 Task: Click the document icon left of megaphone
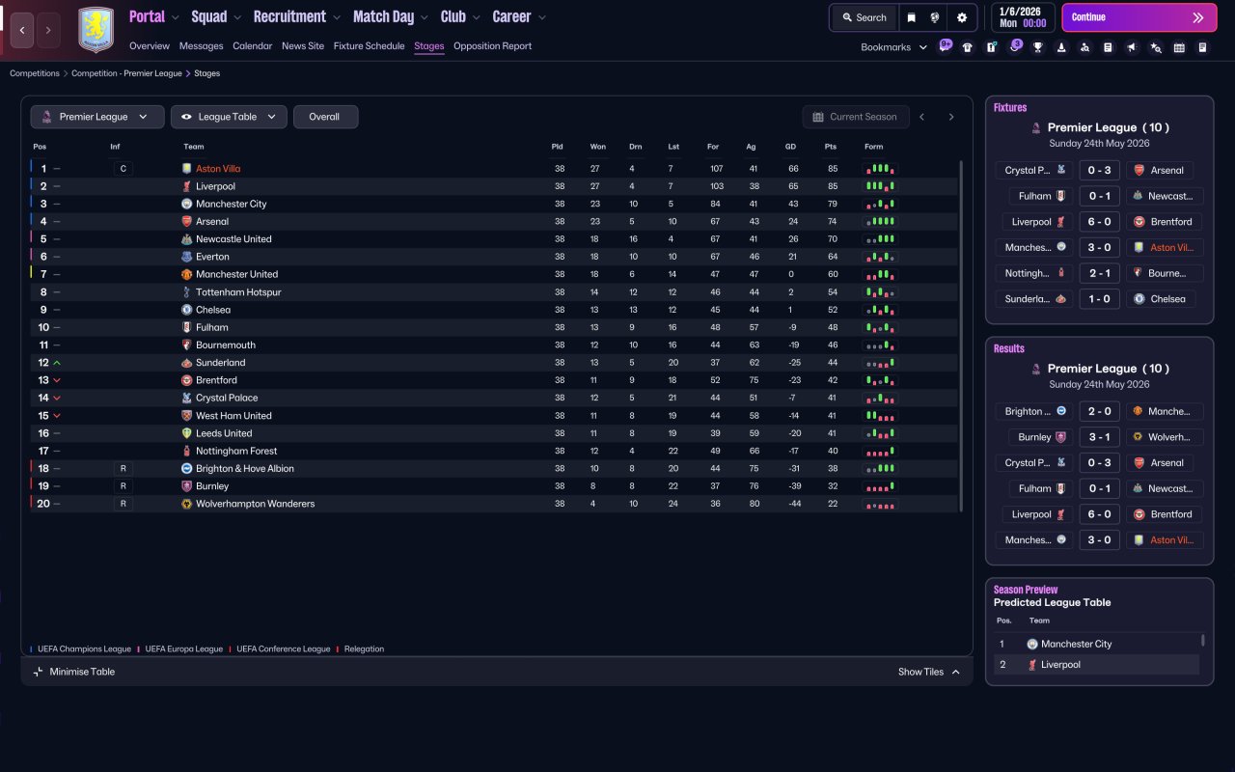click(x=1108, y=47)
